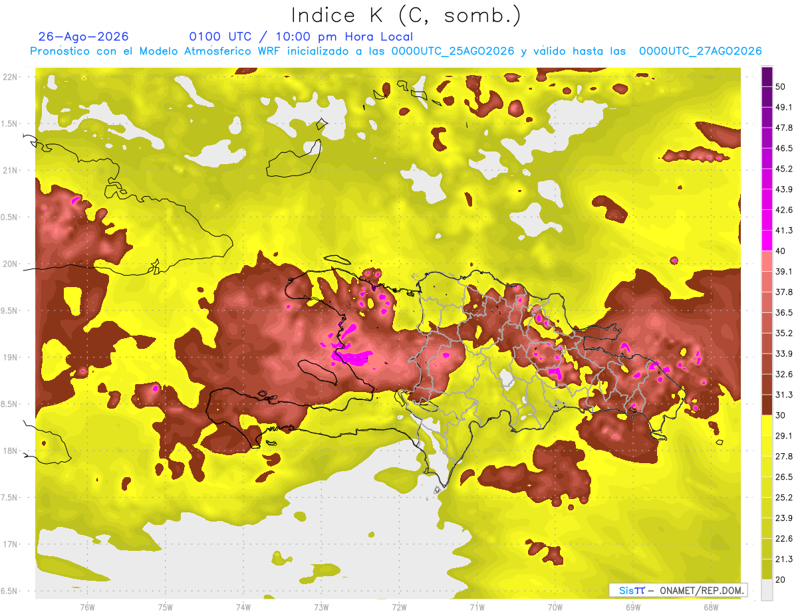
Task: Click colorbar value '27.8'
Action: (x=784, y=457)
